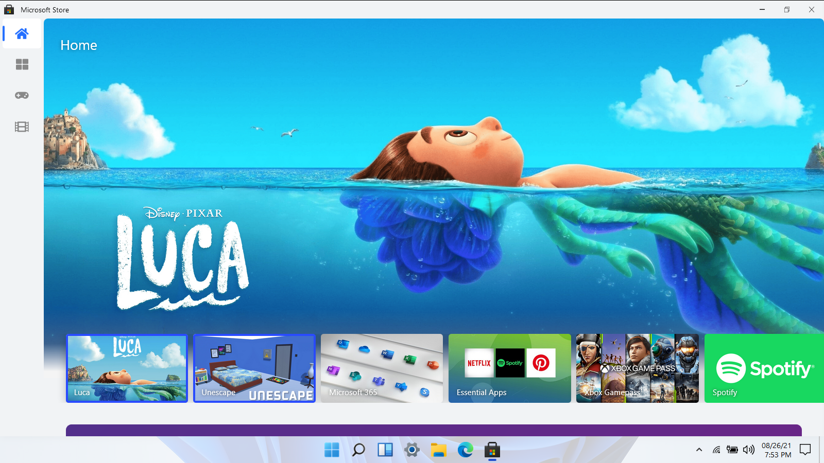Open network settings from the system tray
This screenshot has width=824, height=463.
tap(716, 450)
